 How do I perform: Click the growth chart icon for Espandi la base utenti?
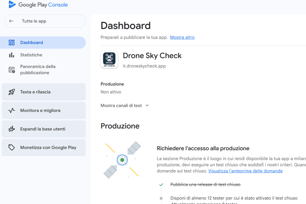[x=12, y=129]
